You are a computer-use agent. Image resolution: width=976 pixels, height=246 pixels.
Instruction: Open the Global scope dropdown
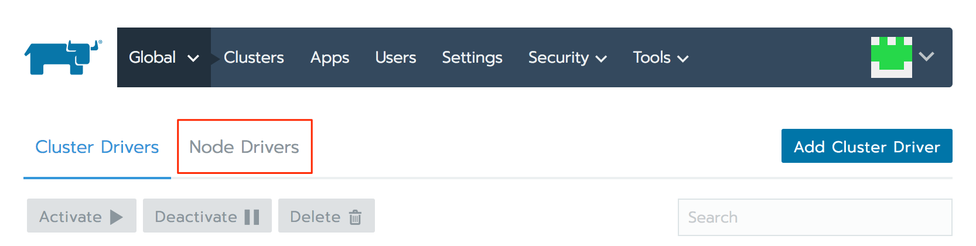tap(163, 57)
